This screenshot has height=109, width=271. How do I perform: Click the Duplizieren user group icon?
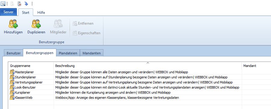(36, 24)
